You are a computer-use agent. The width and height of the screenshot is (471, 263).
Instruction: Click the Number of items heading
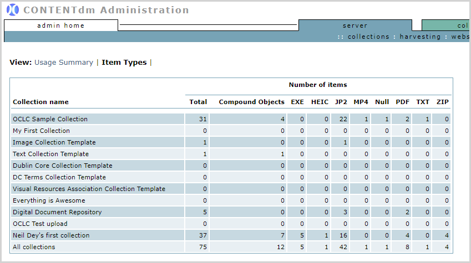pyautogui.click(x=318, y=85)
